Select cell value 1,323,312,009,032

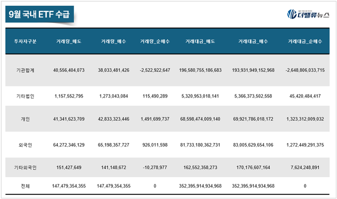coord(305,119)
